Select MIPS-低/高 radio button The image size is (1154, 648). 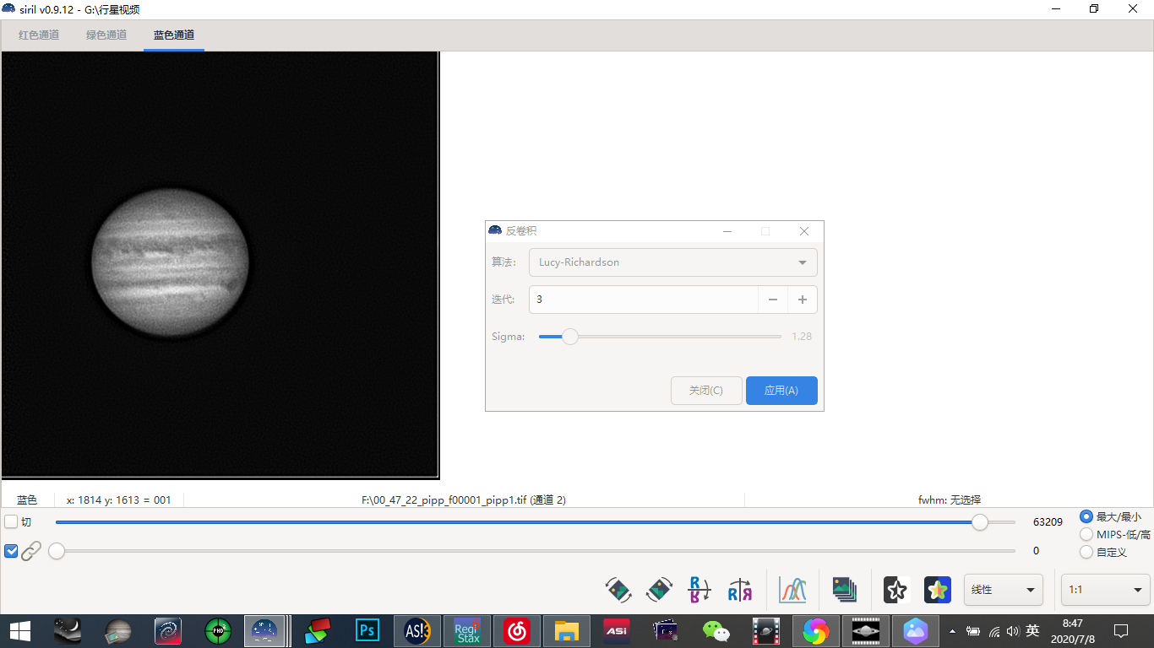(1086, 534)
